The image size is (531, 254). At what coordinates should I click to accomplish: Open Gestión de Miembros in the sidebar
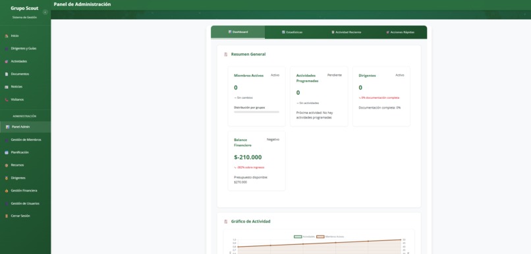click(26, 140)
